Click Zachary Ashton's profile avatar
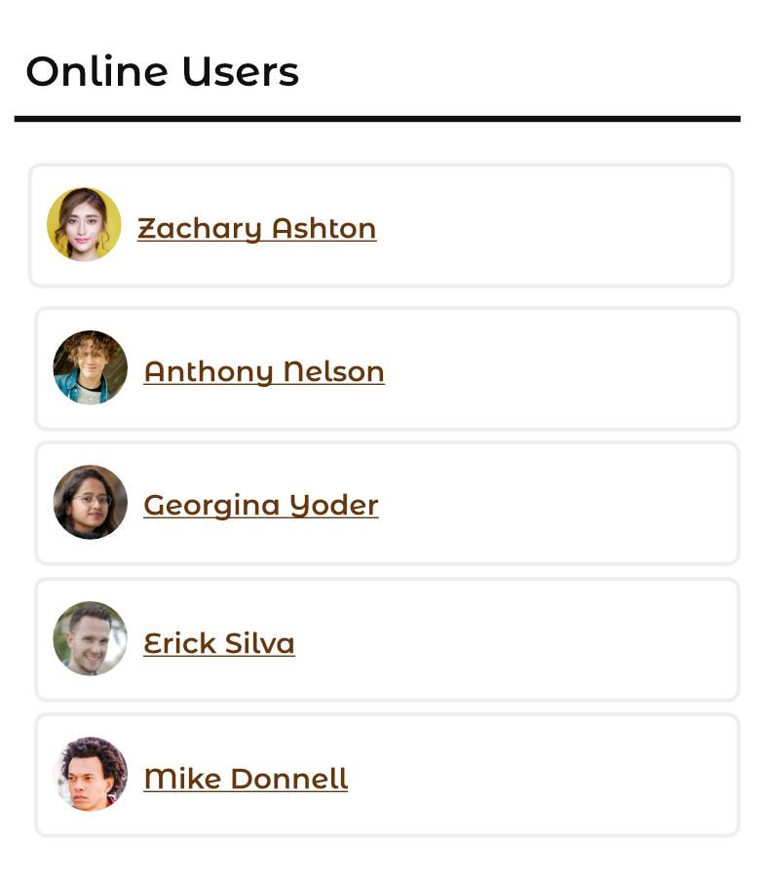 tap(84, 225)
